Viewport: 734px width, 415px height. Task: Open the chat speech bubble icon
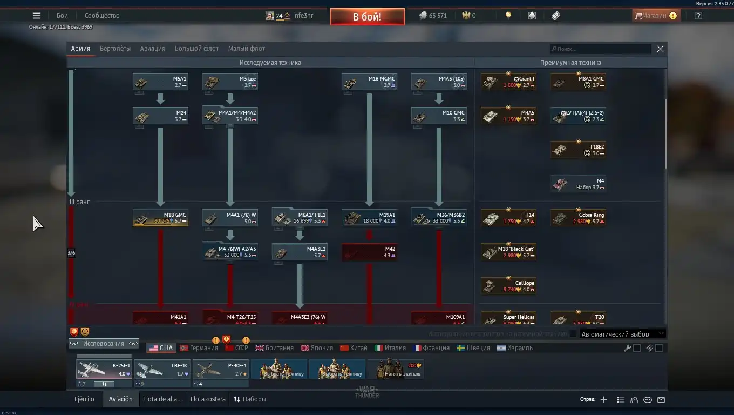click(648, 400)
